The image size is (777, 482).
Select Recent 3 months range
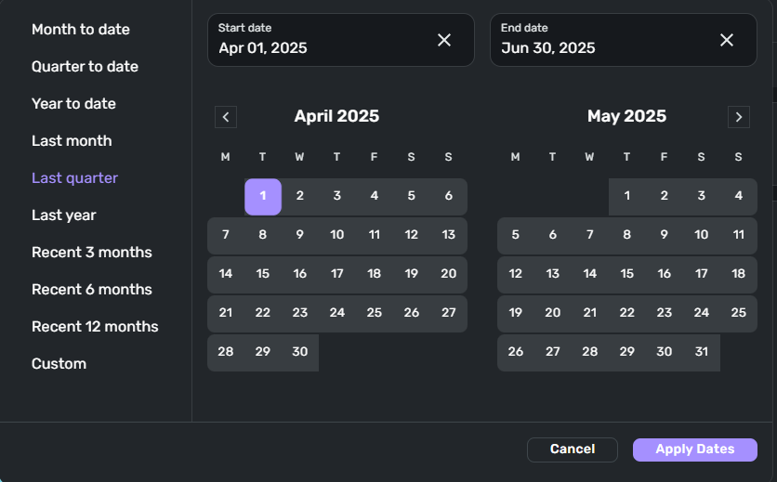pos(92,253)
